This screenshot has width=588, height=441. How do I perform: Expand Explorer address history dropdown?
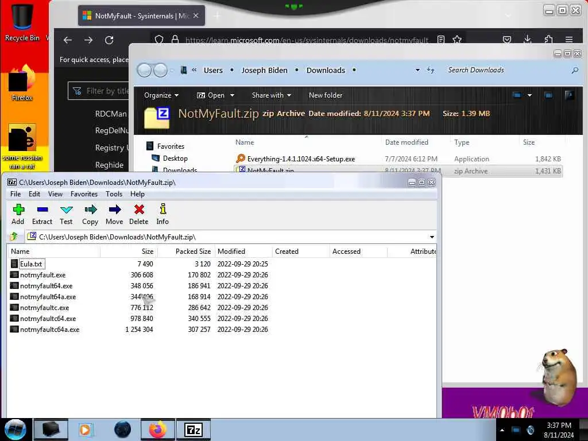coord(417,70)
